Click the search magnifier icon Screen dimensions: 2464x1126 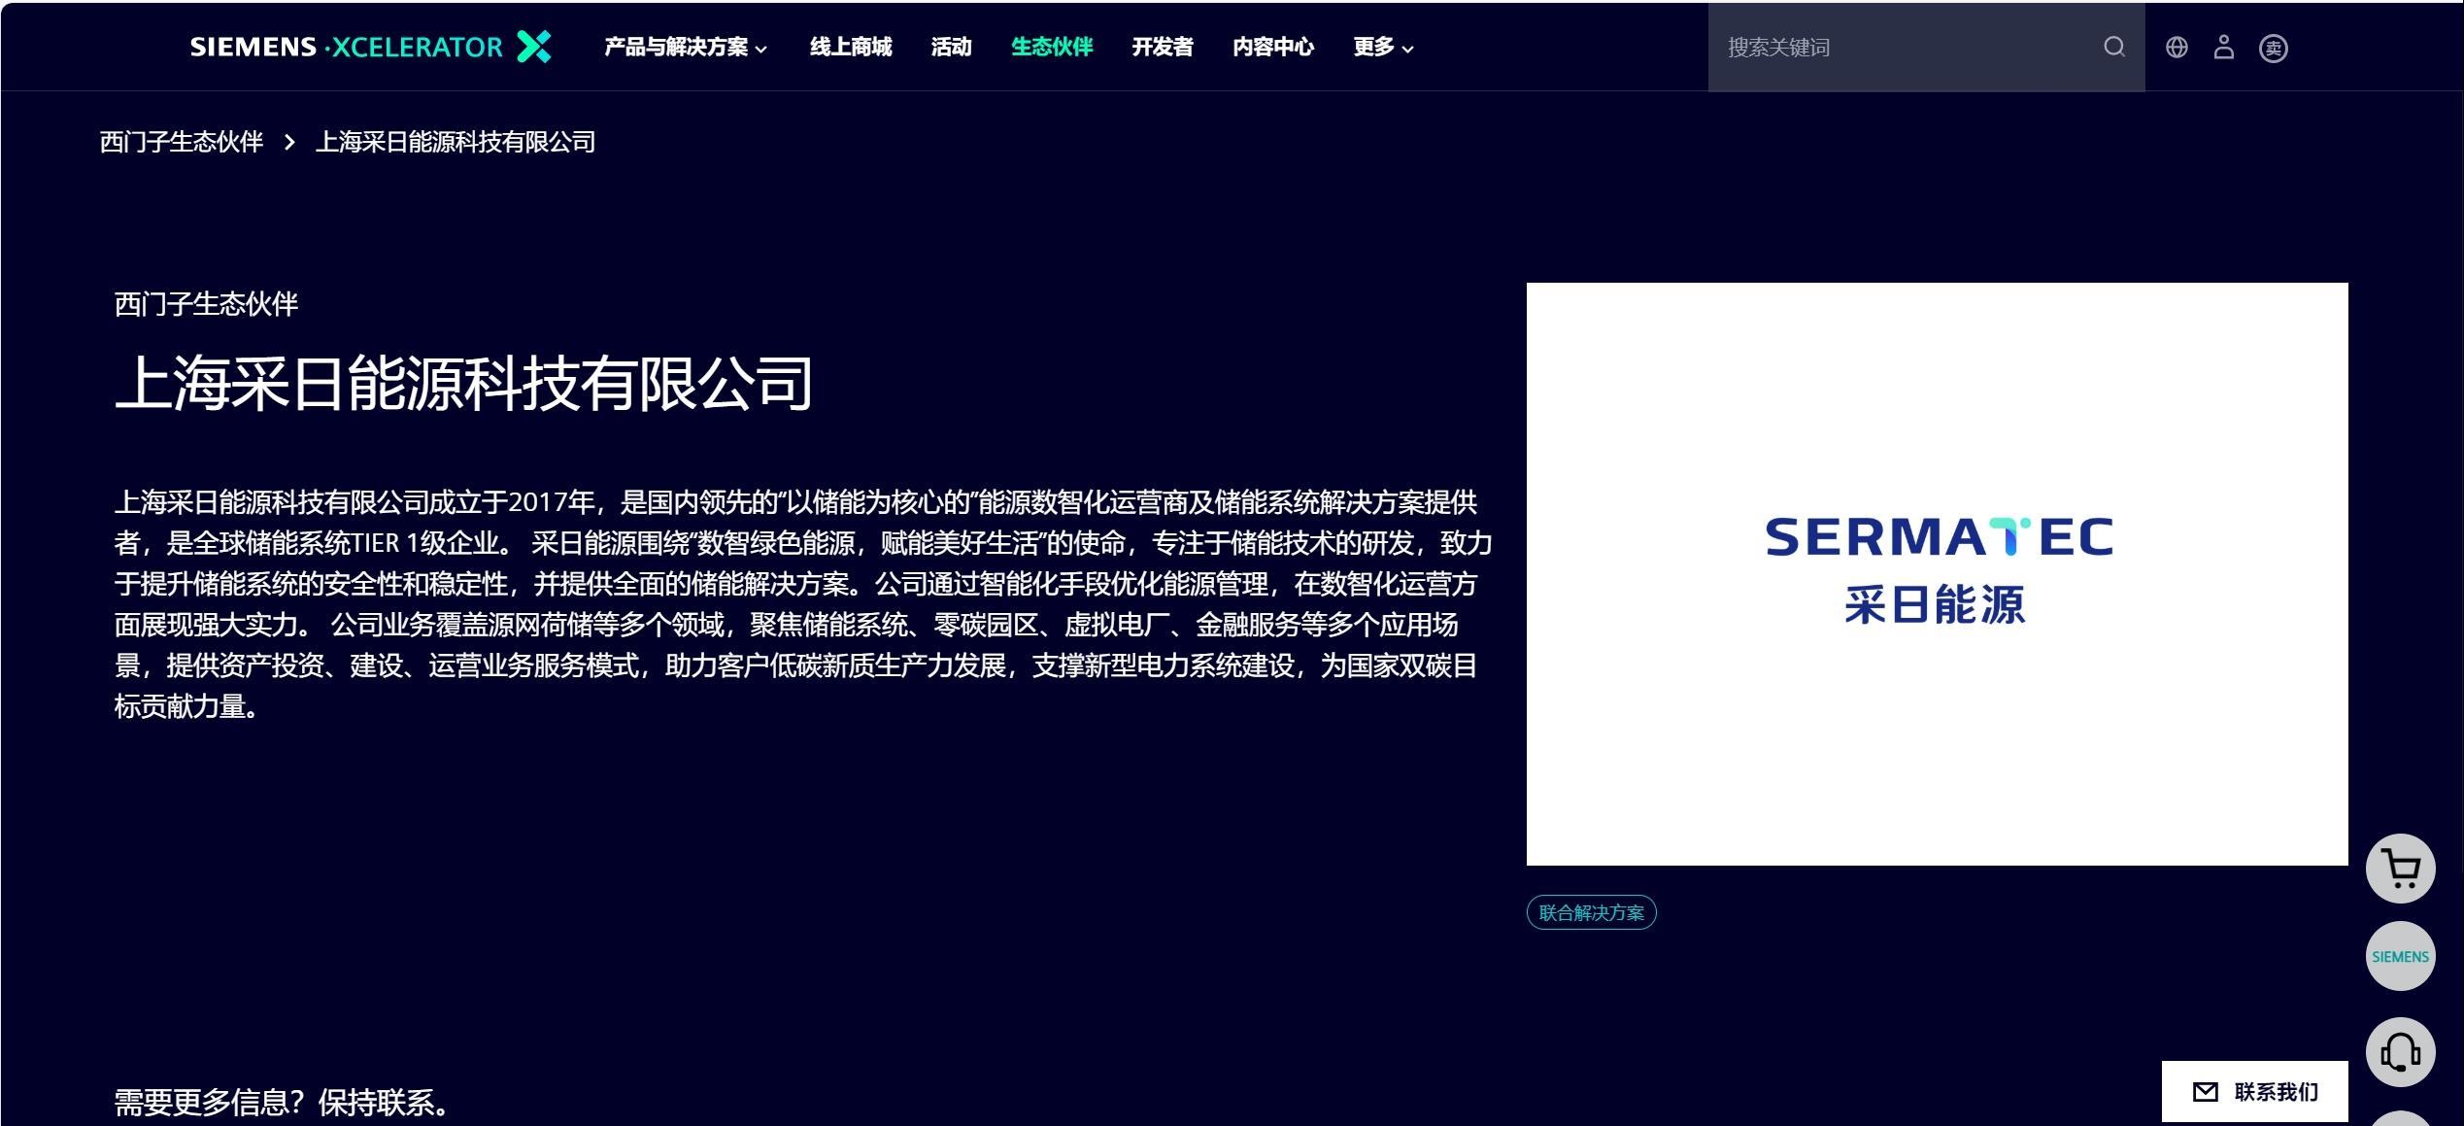[x=2114, y=47]
